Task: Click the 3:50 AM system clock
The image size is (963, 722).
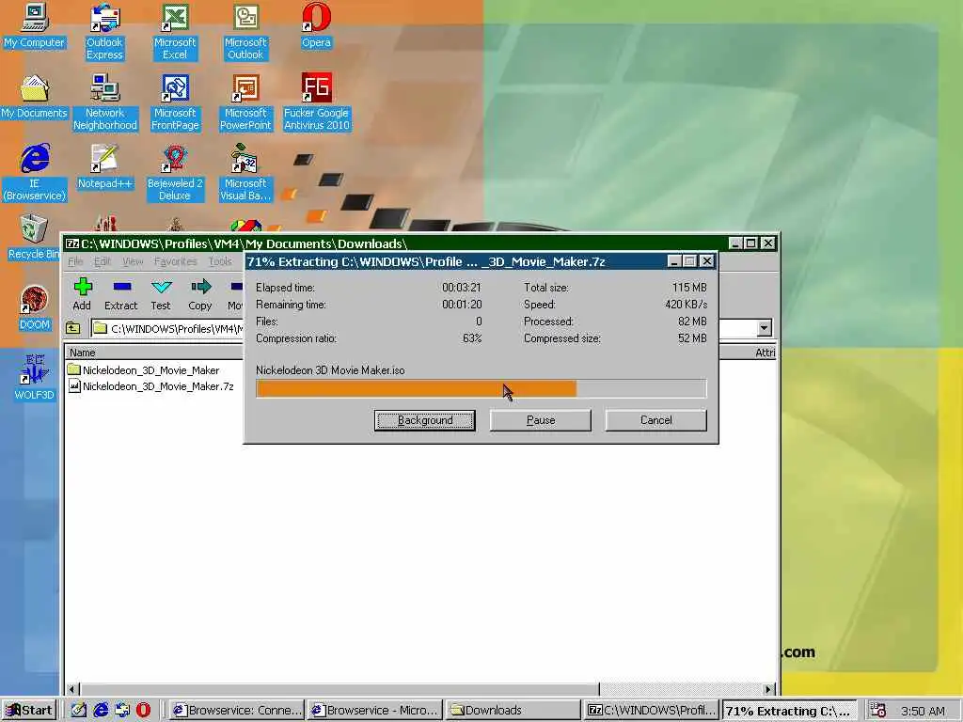Action: point(924,711)
